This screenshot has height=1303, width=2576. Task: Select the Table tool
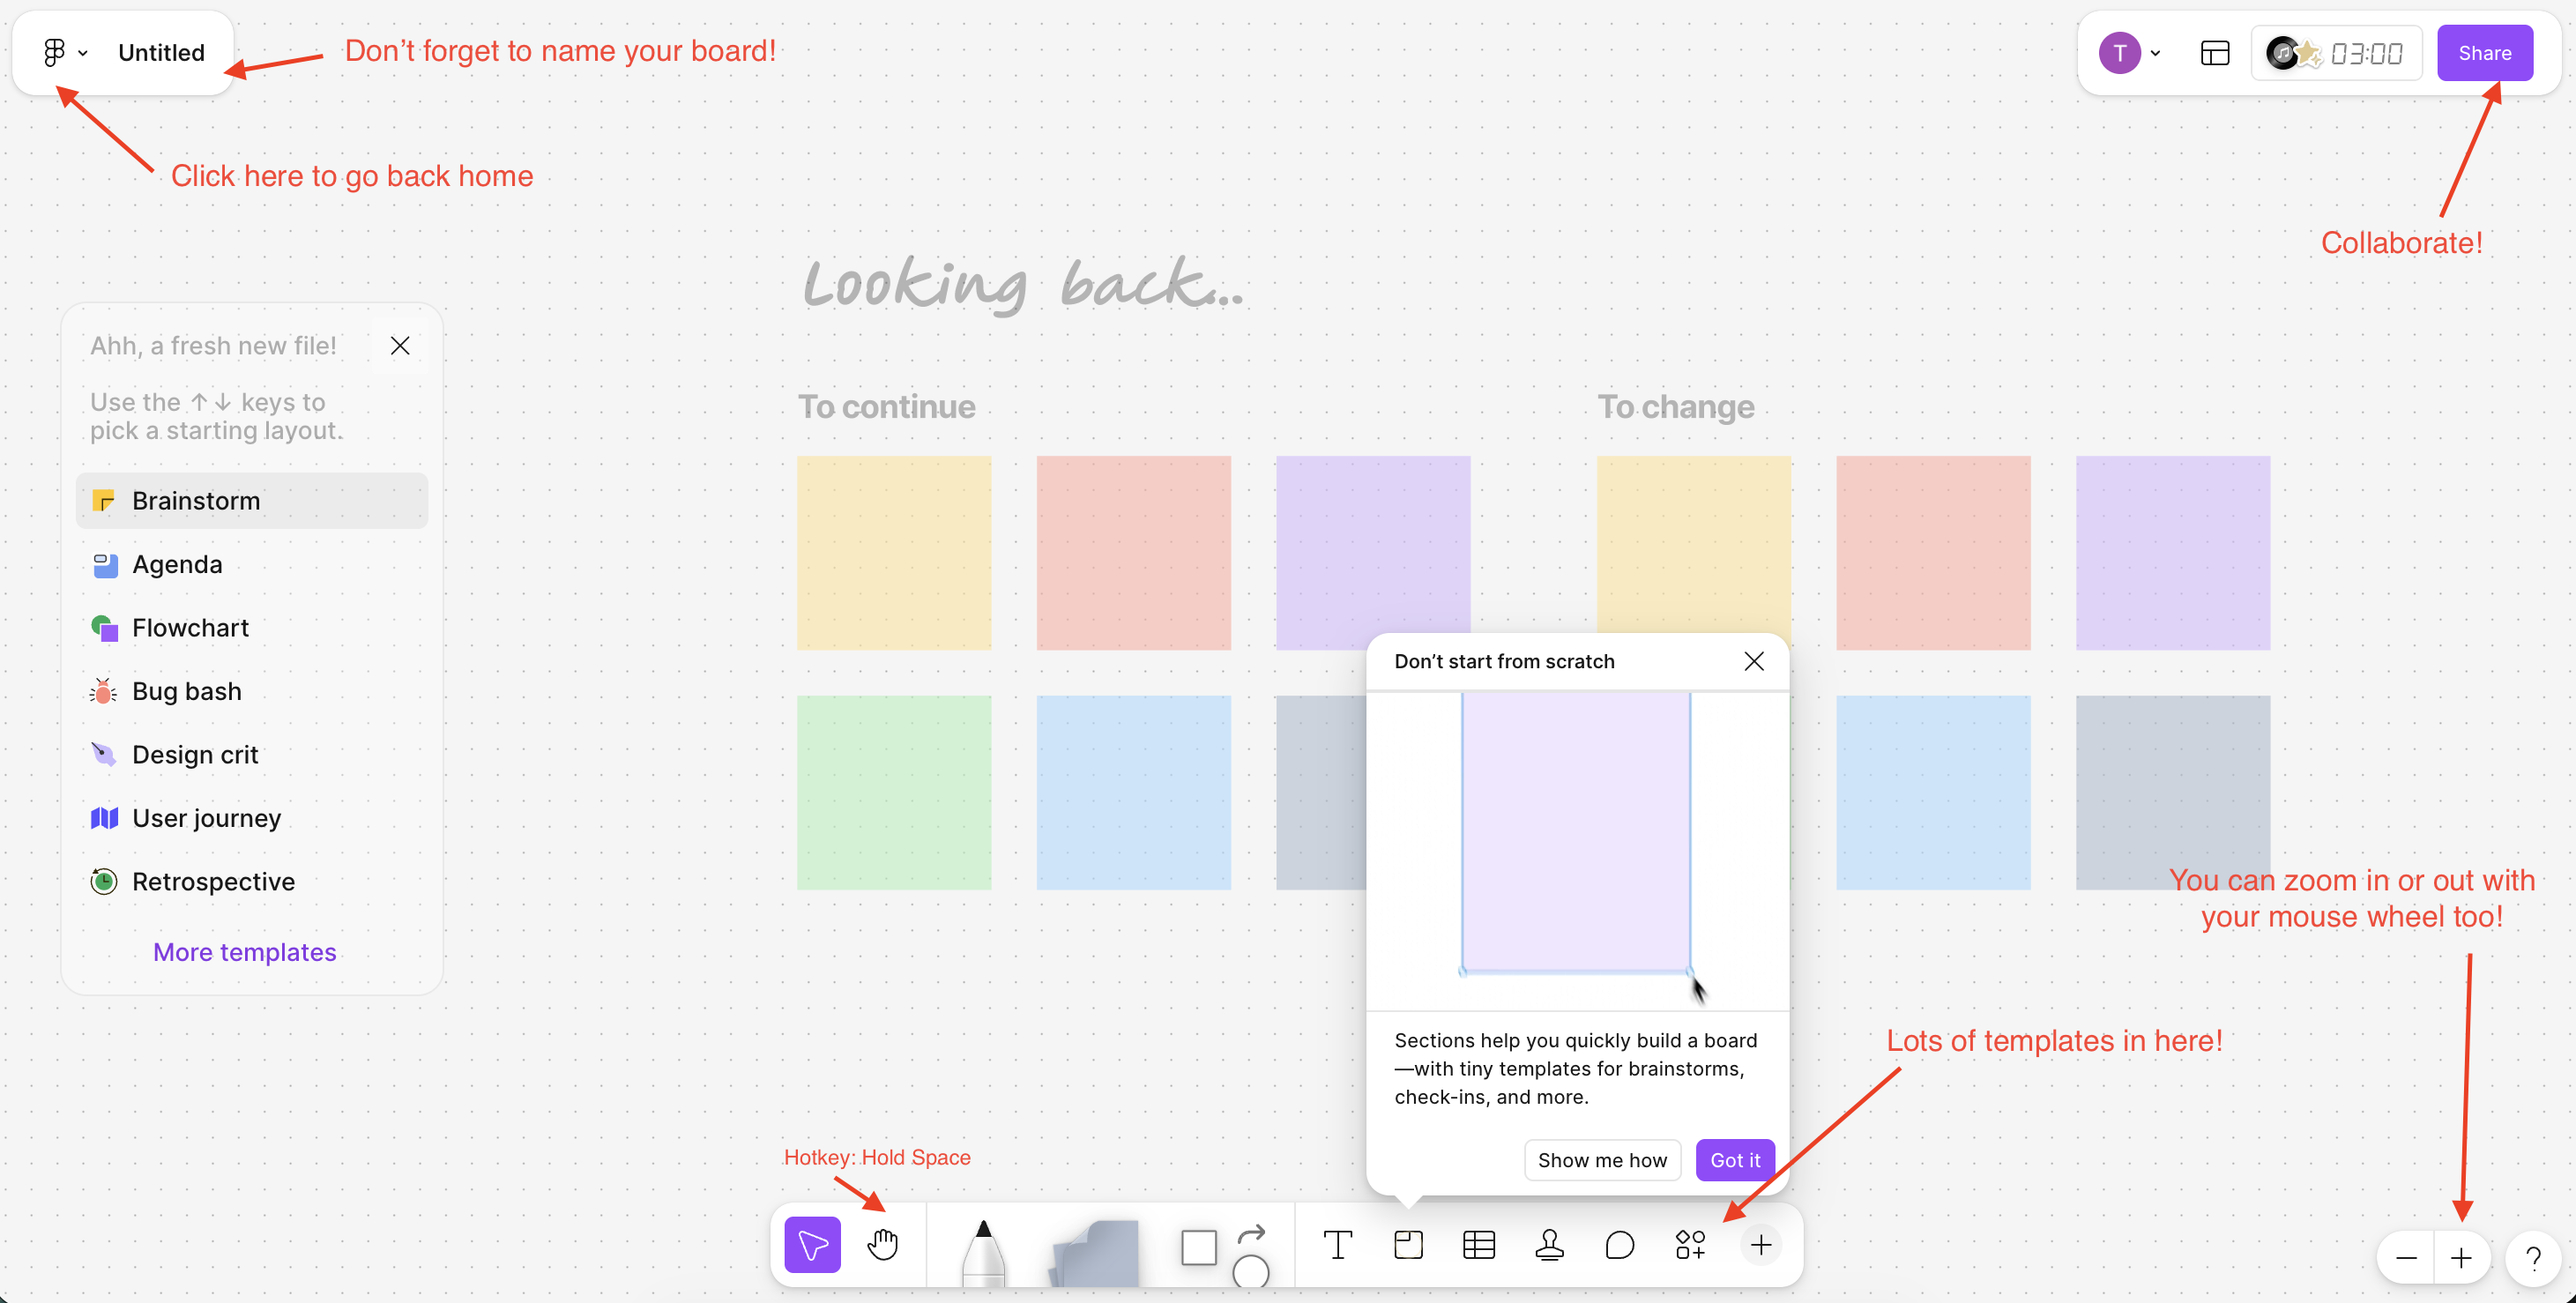pos(1478,1245)
